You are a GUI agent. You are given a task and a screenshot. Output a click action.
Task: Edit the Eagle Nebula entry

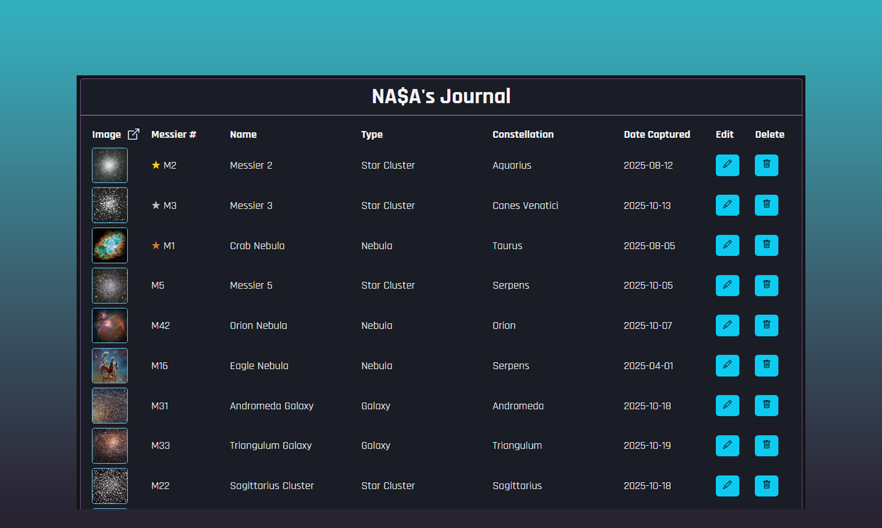pyautogui.click(x=727, y=365)
